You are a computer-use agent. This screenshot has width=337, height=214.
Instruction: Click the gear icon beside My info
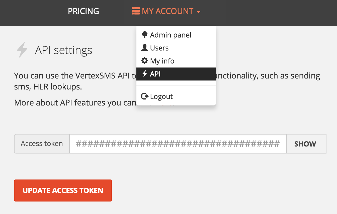click(x=145, y=61)
